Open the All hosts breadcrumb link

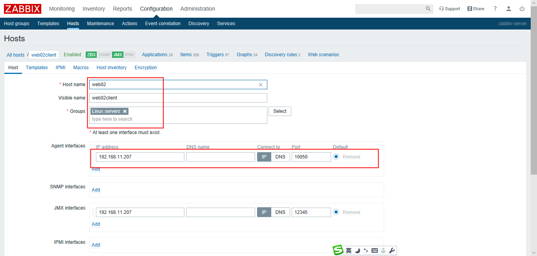[15, 55]
